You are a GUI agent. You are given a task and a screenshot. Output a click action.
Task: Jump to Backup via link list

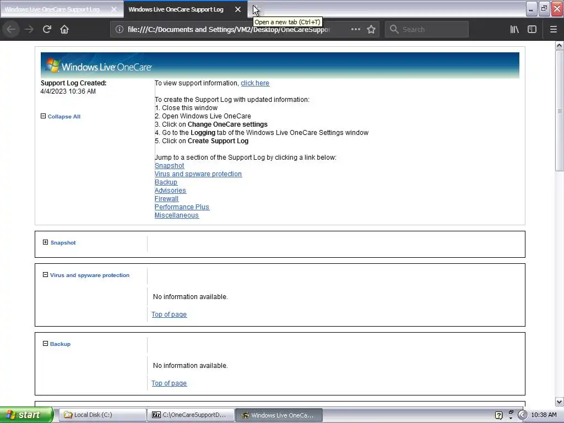click(x=166, y=182)
